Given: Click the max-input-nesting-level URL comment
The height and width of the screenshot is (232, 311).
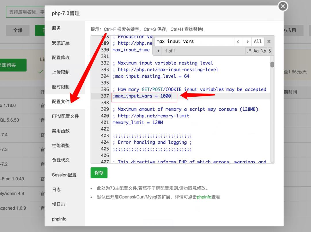Looking at the screenshot, I should click(166, 70).
